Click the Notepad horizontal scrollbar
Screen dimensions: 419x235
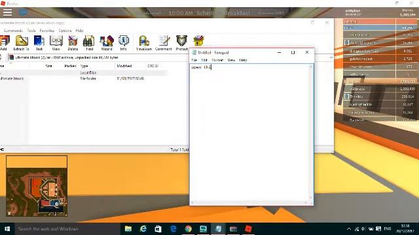click(x=249, y=202)
